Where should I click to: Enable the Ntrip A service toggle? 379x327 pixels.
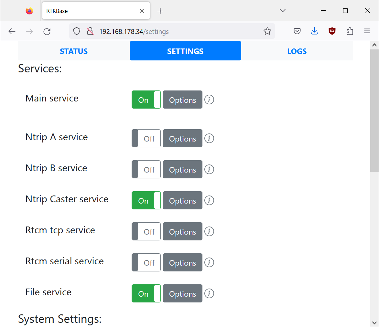(x=146, y=139)
